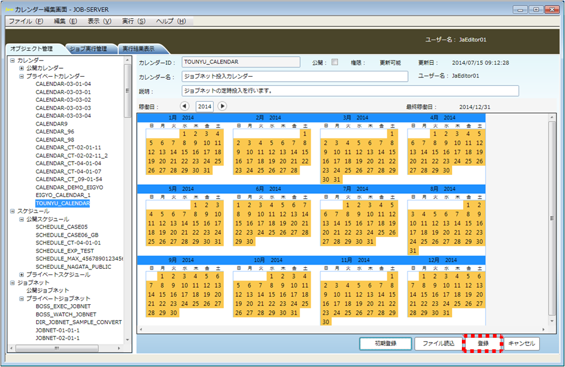Click the 登録 button
Viewport: 565px width, 367px height.
(483, 344)
